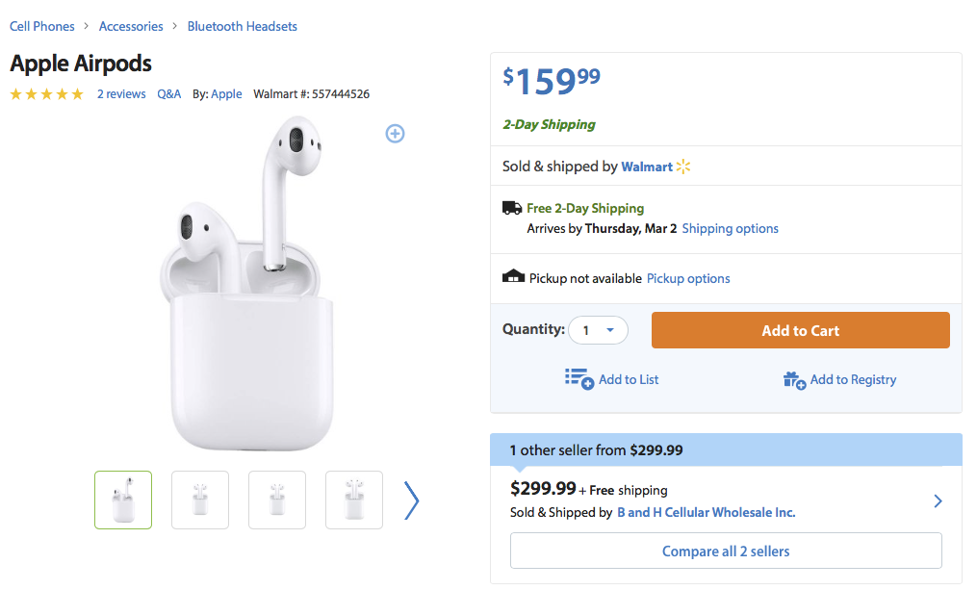Open the Cell Phones breadcrumb
The width and height of the screenshot is (977, 590).
(x=42, y=26)
